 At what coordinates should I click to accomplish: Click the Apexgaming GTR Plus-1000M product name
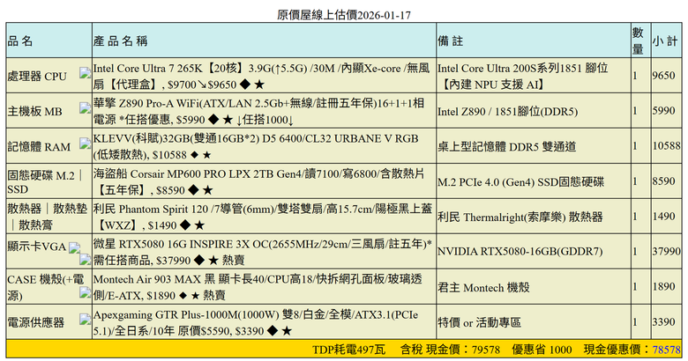pyautogui.click(x=256, y=323)
